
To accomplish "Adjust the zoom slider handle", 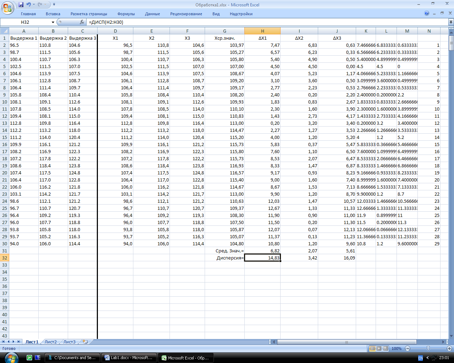I will click(428, 348).
